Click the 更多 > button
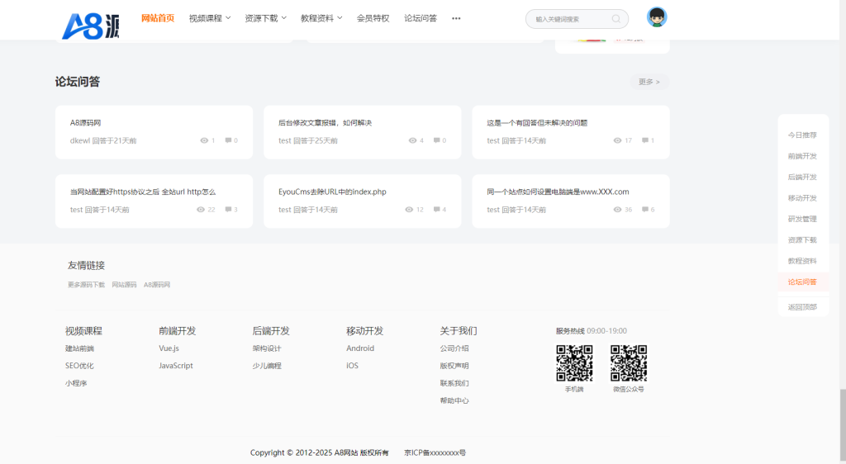The width and height of the screenshot is (846, 464). coord(649,82)
